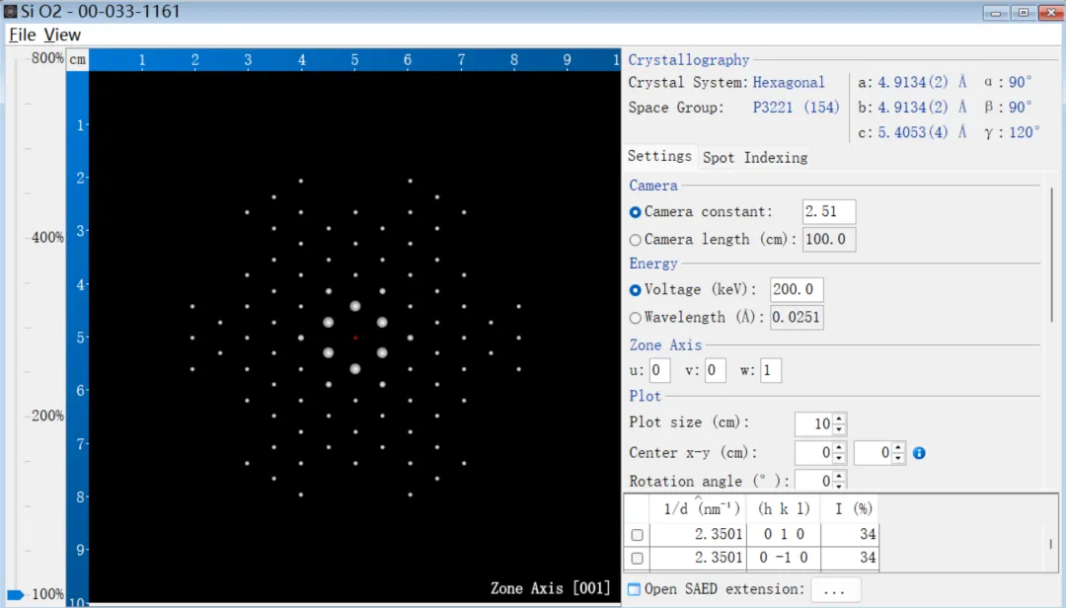Decrease Plot size with down arrow

[x=839, y=429]
